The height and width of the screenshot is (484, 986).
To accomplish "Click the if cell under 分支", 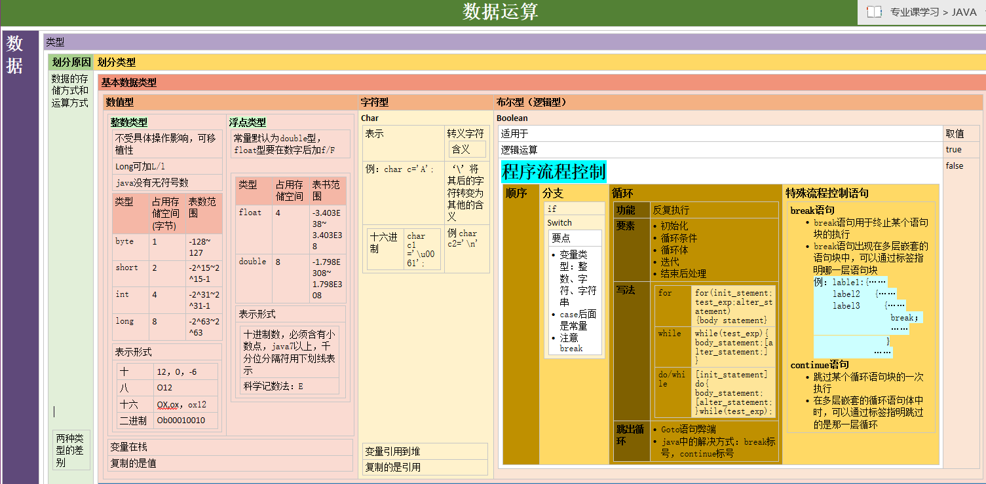I will 574,209.
